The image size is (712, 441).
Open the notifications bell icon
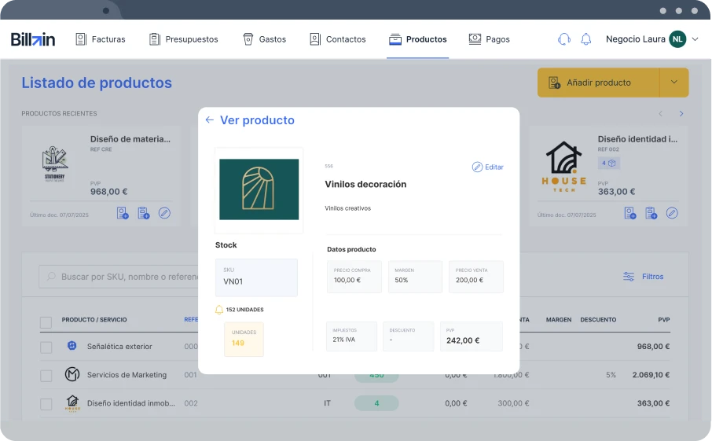pyautogui.click(x=585, y=39)
